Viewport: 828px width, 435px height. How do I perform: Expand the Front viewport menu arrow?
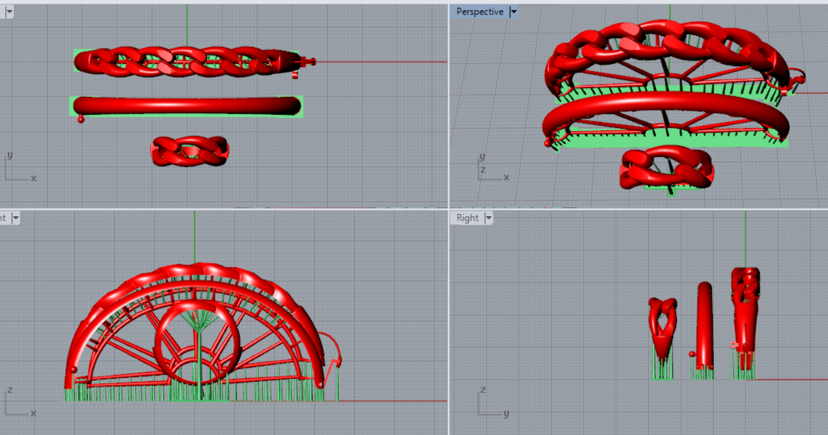coord(16,218)
